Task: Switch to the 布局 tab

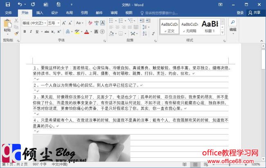Action: [70, 13]
